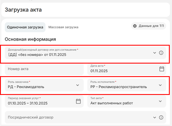172x126 pixels.
Task: Expand the Роль заказчика dropdown arrow
Action: click(x=78, y=85)
